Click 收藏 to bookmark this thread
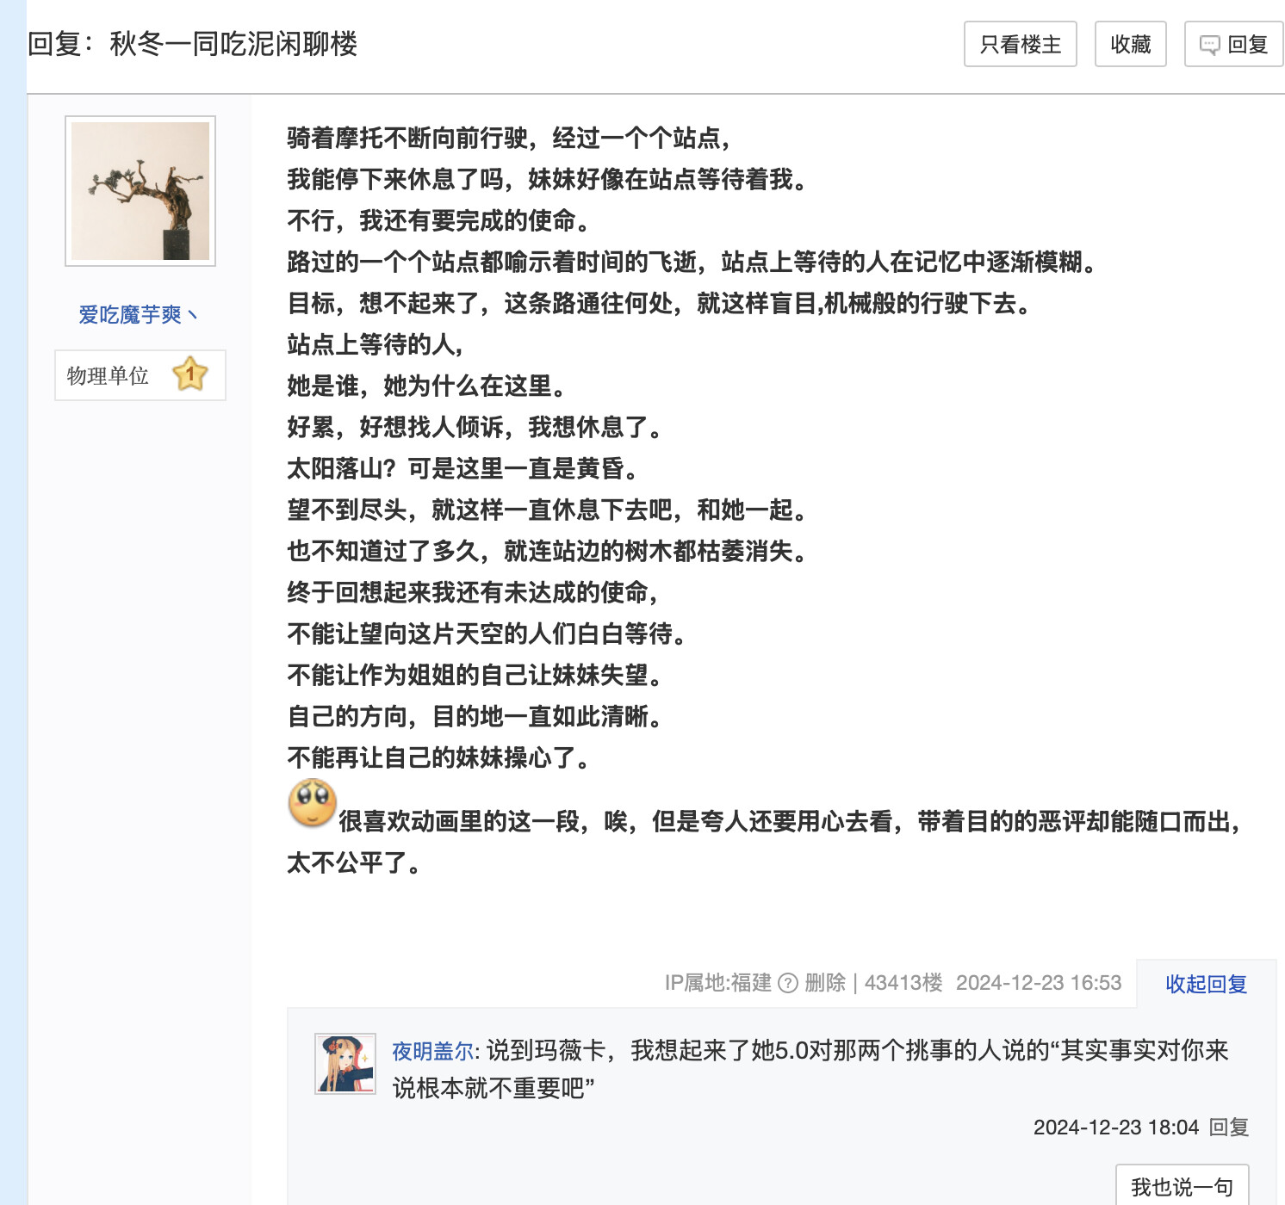 1130,45
